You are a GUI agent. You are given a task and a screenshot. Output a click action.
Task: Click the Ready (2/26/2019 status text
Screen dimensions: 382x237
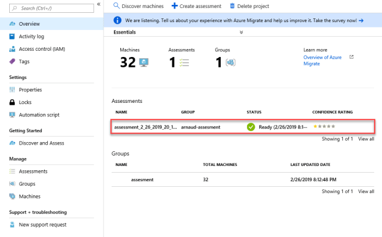pyautogui.click(x=283, y=127)
